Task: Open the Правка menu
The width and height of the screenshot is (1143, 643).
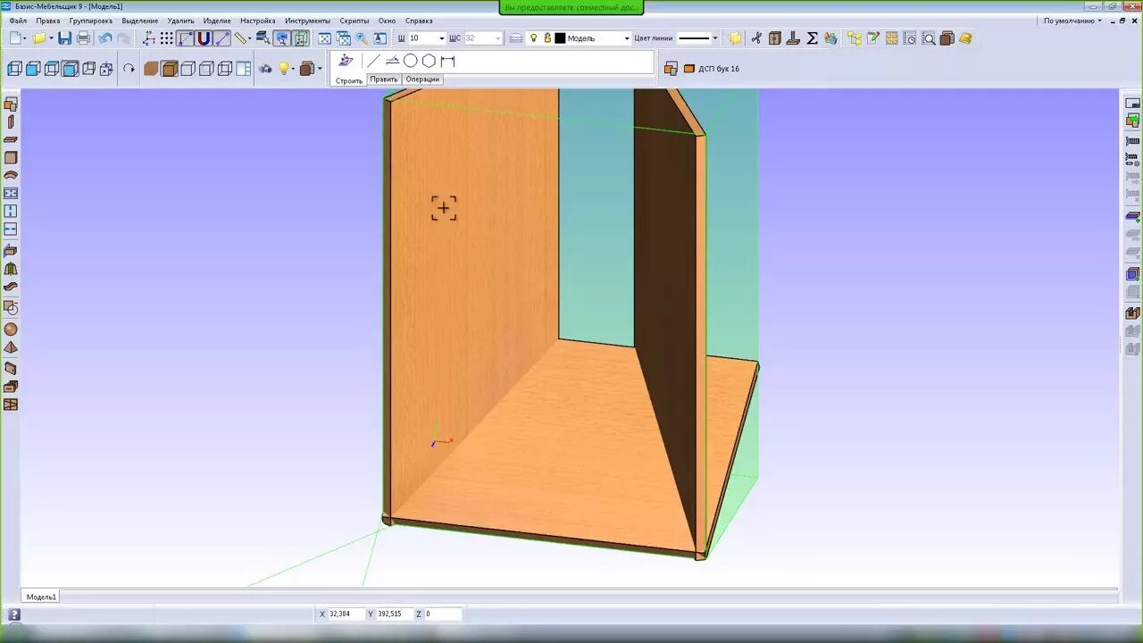Action: (48, 21)
